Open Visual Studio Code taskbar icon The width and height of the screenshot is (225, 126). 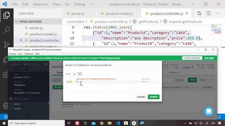(x=118, y=123)
